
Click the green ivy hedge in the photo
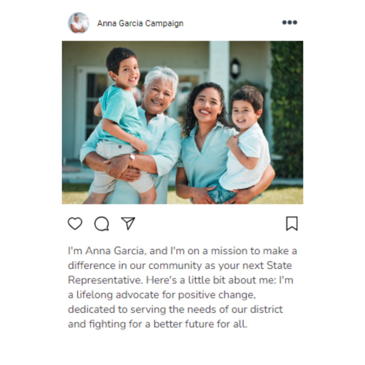[x=287, y=109]
